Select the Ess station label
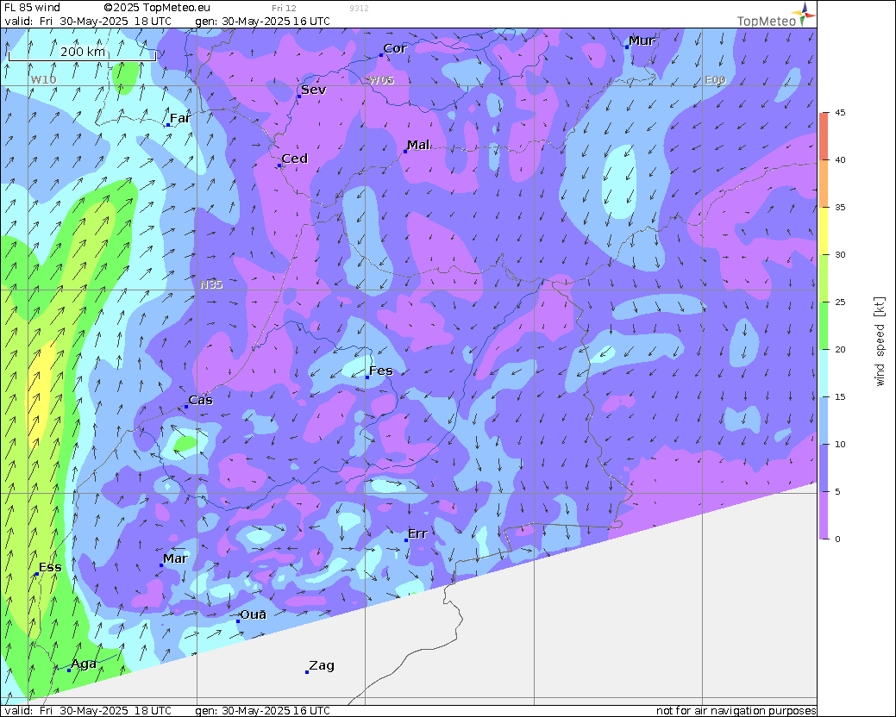 [x=50, y=567]
